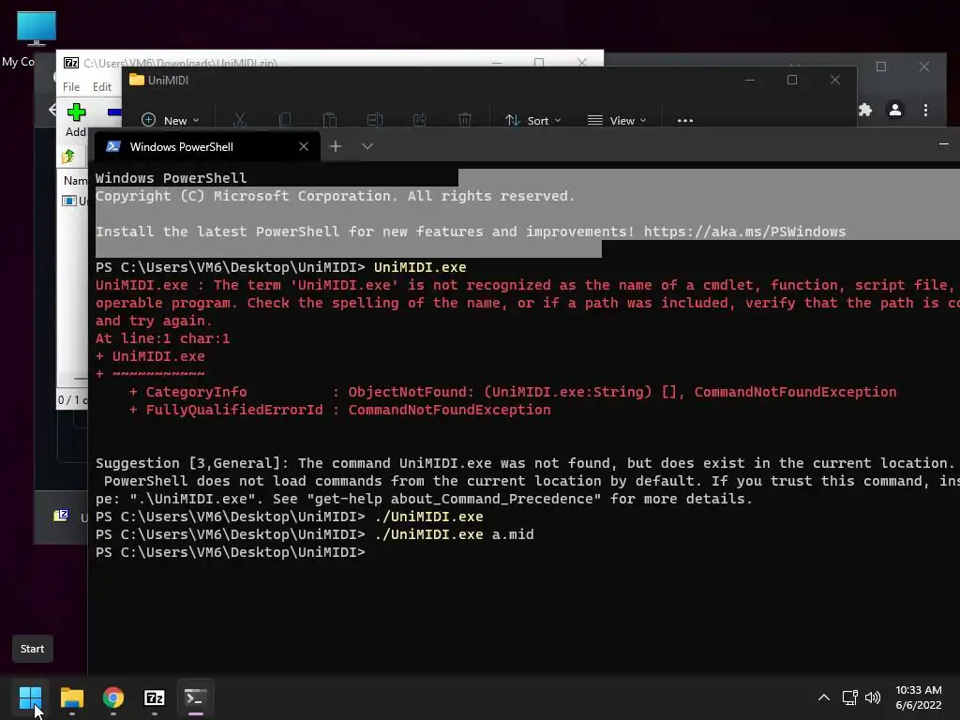Expand the terminal profile dropdown
This screenshot has width=960, height=720.
(x=367, y=146)
